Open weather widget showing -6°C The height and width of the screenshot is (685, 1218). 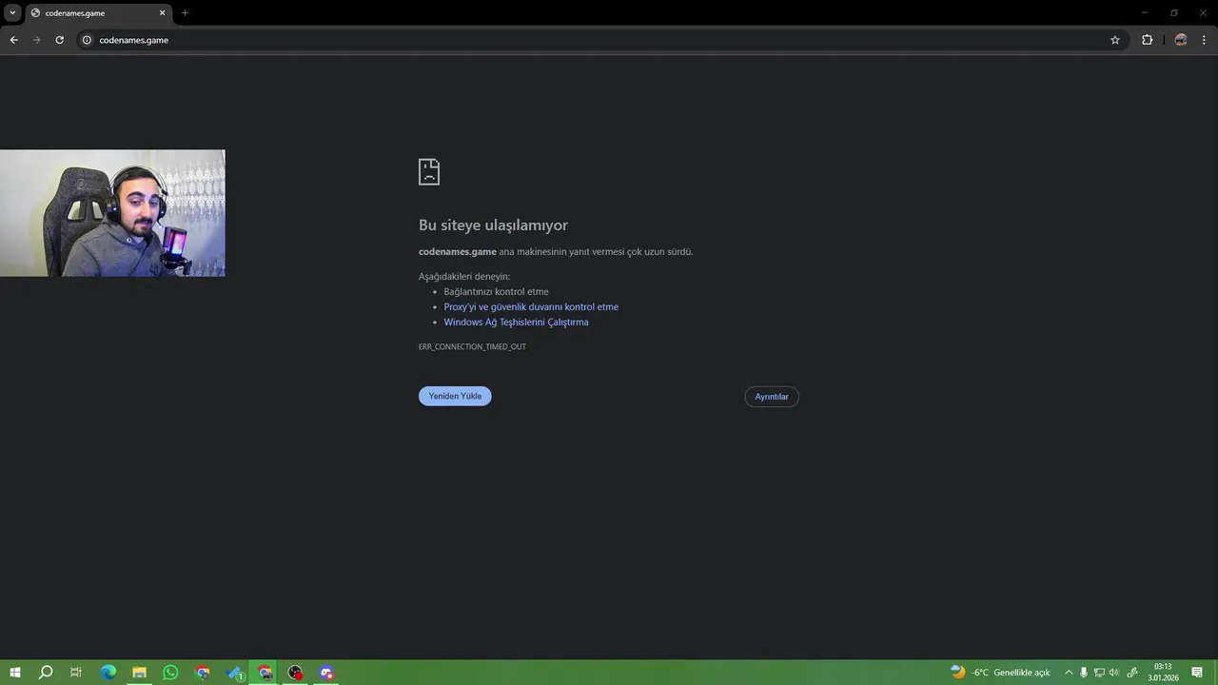1000,673
